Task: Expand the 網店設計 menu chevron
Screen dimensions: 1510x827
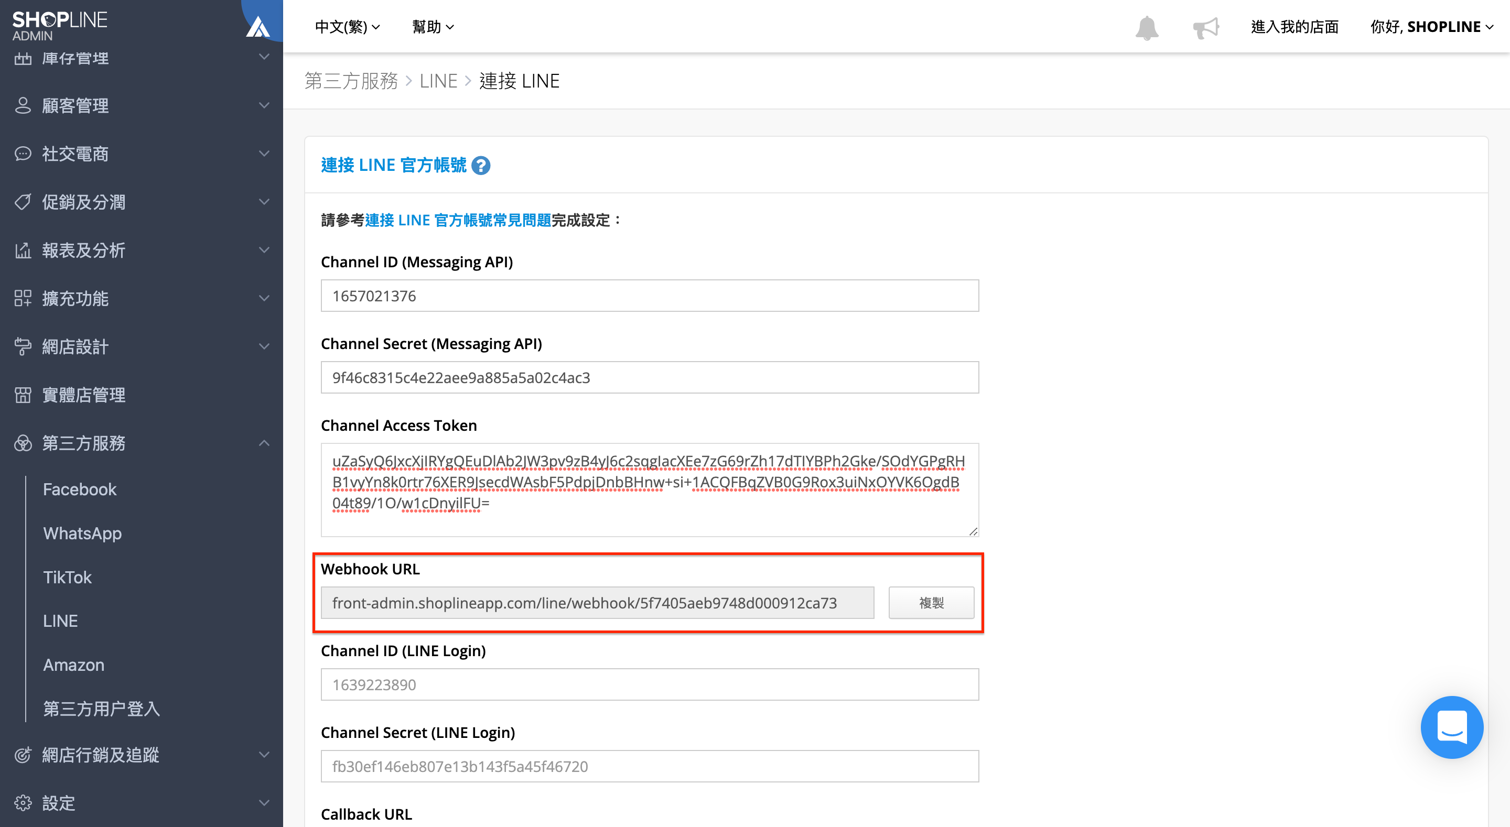Action: (x=264, y=346)
